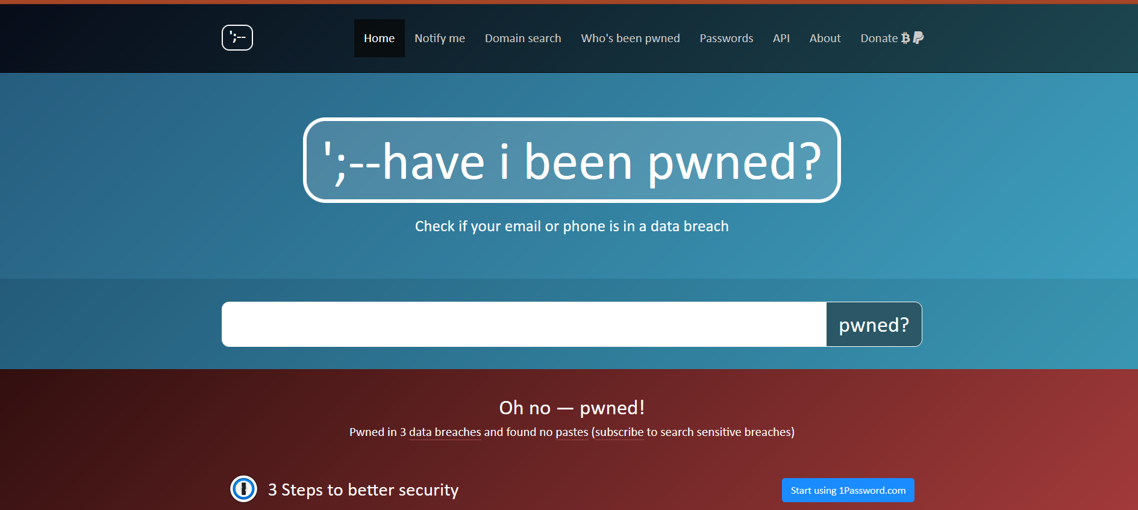Open Domain search in navigation

(523, 38)
